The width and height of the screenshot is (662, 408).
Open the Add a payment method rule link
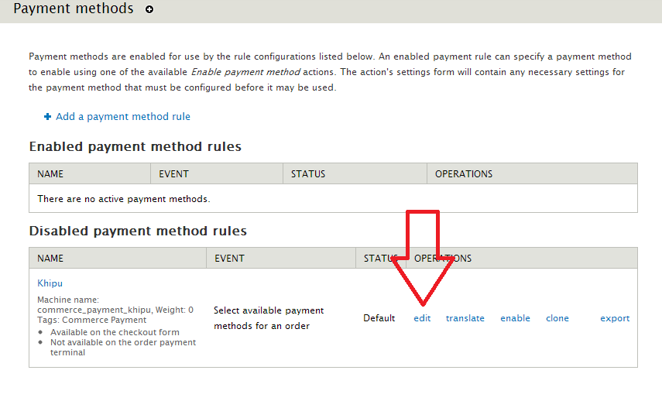coord(122,117)
